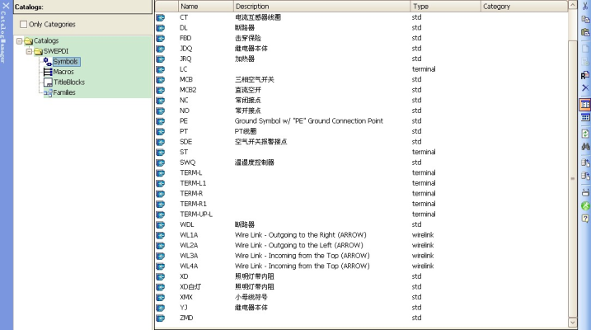Open Find with the binoculars icon
This screenshot has height=330, width=591.
[x=584, y=146]
